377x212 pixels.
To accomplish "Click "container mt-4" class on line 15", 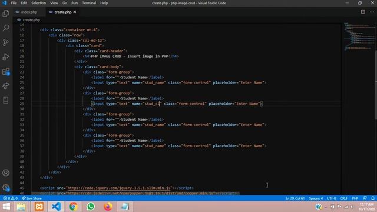I will tap(81, 30).
